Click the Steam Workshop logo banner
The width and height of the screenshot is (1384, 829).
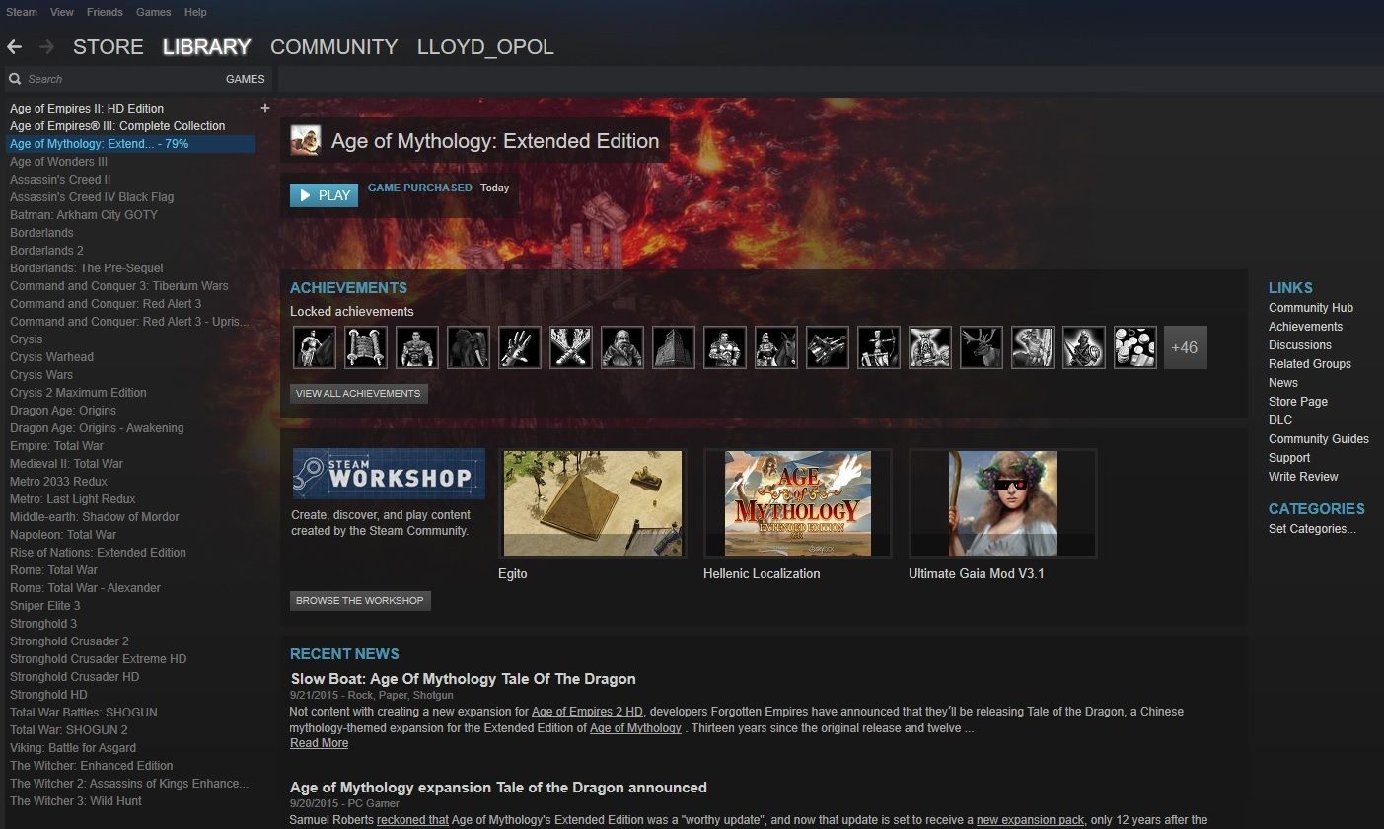(x=389, y=474)
